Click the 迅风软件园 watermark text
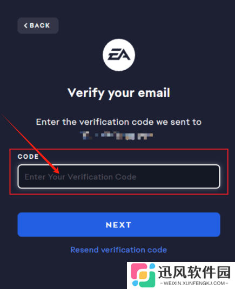 click(194, 272)
